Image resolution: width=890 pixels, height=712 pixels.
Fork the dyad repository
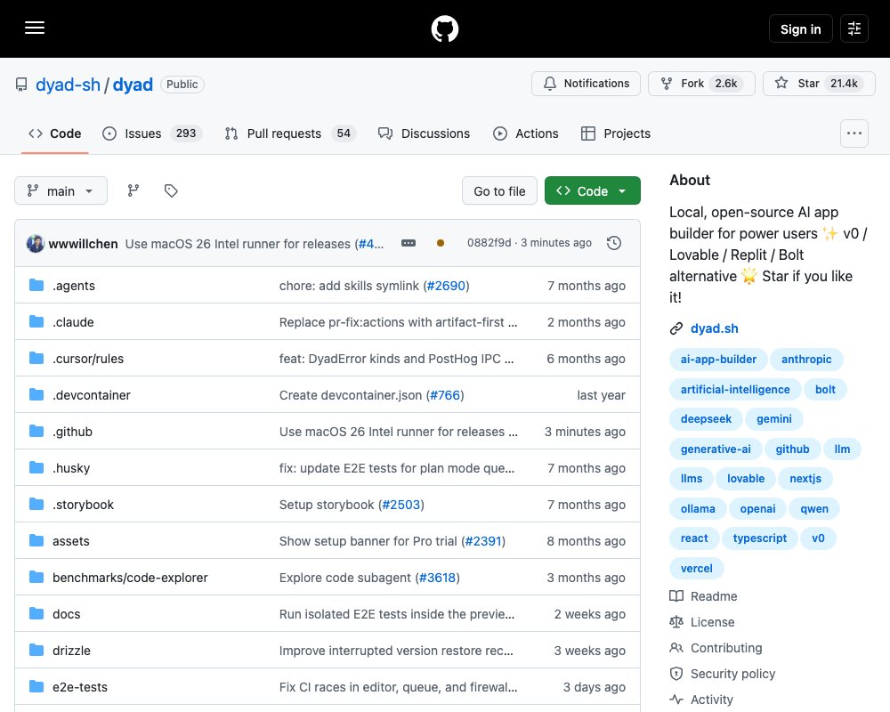pyautogui.click(x=701, y=84)
